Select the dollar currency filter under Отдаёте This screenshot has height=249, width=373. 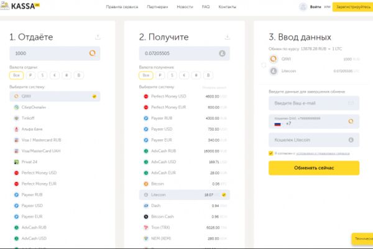(42, 75)
